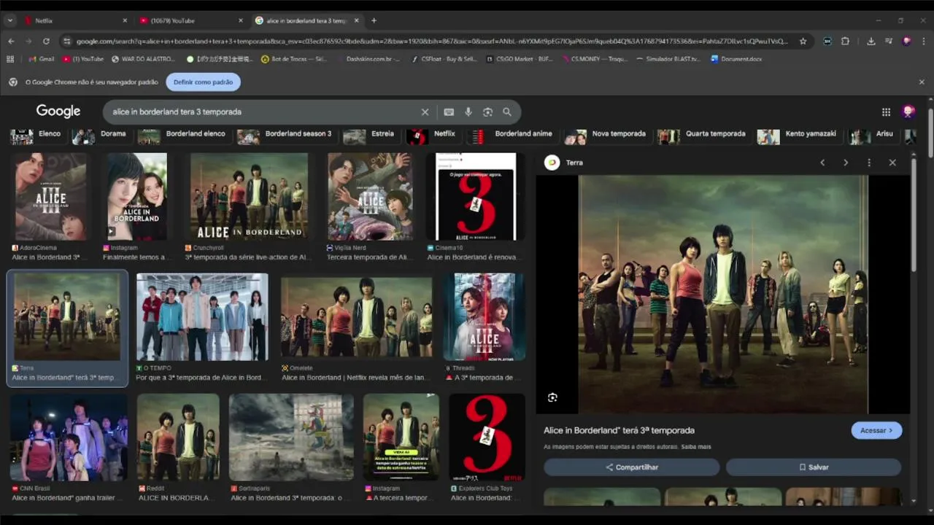Viewport: 934px width, 525px height.
Task: Open Gmail bookmark
Action: (x=42, y=59)
